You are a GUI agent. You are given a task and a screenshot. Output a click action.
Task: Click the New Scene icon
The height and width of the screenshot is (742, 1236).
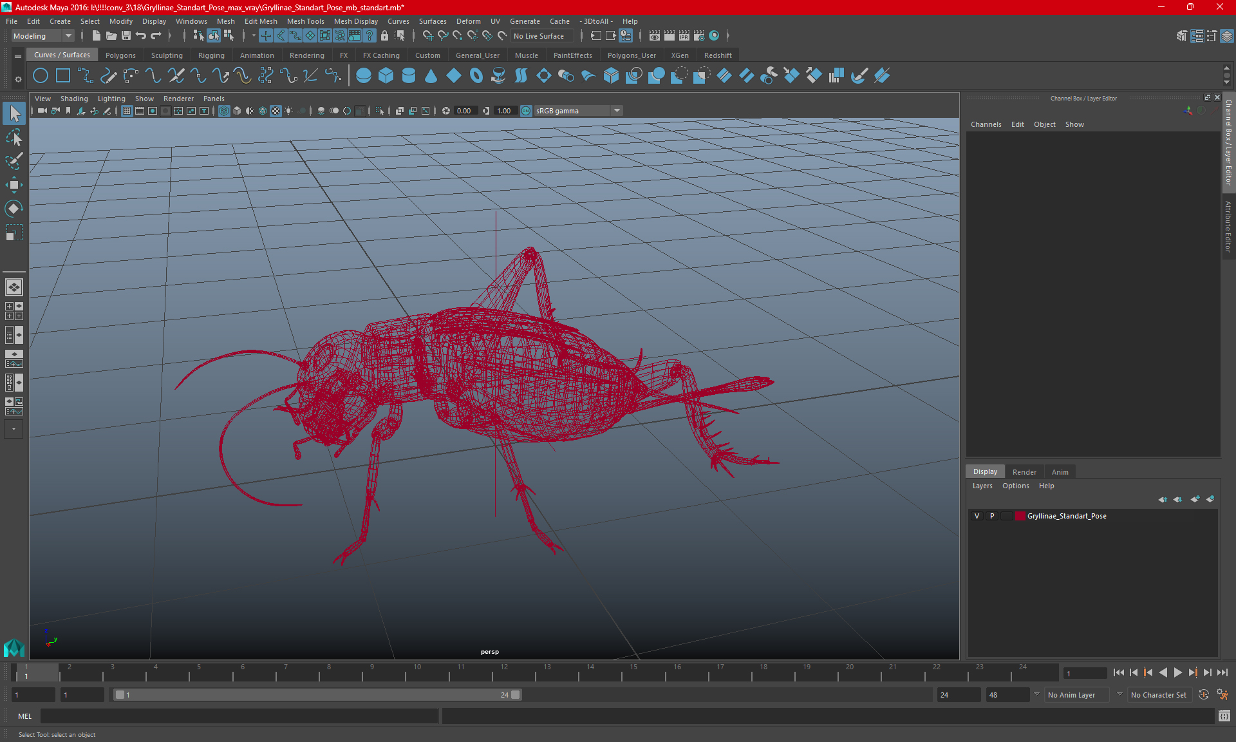click(97, 36)
